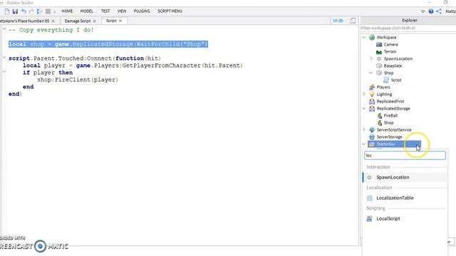Expand the ServerScriptService node

pyautogui.click(x=364, y=129)
